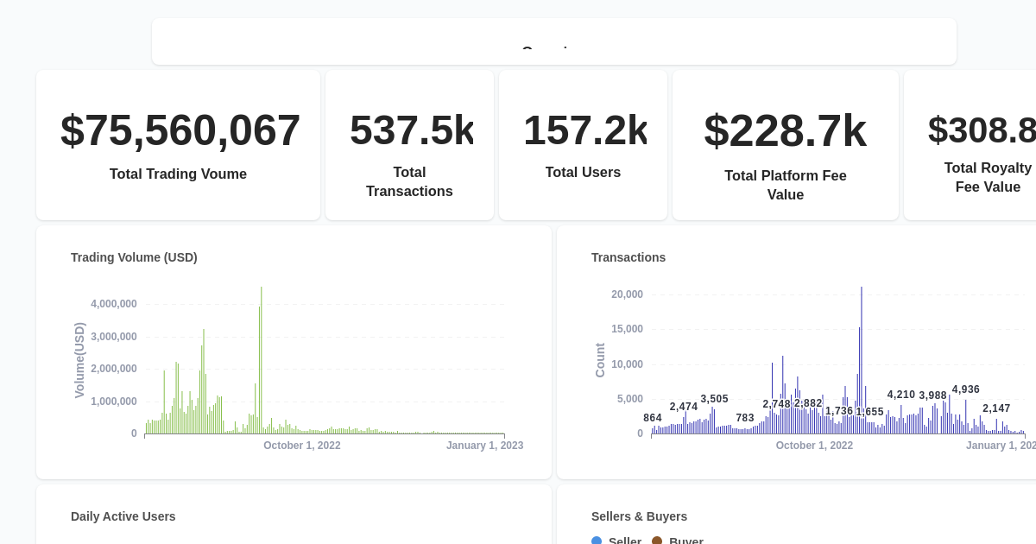This screenshot has width=1036, height=544.
Task: Click the Daily Active Users section title
Action: coord(123,516)
